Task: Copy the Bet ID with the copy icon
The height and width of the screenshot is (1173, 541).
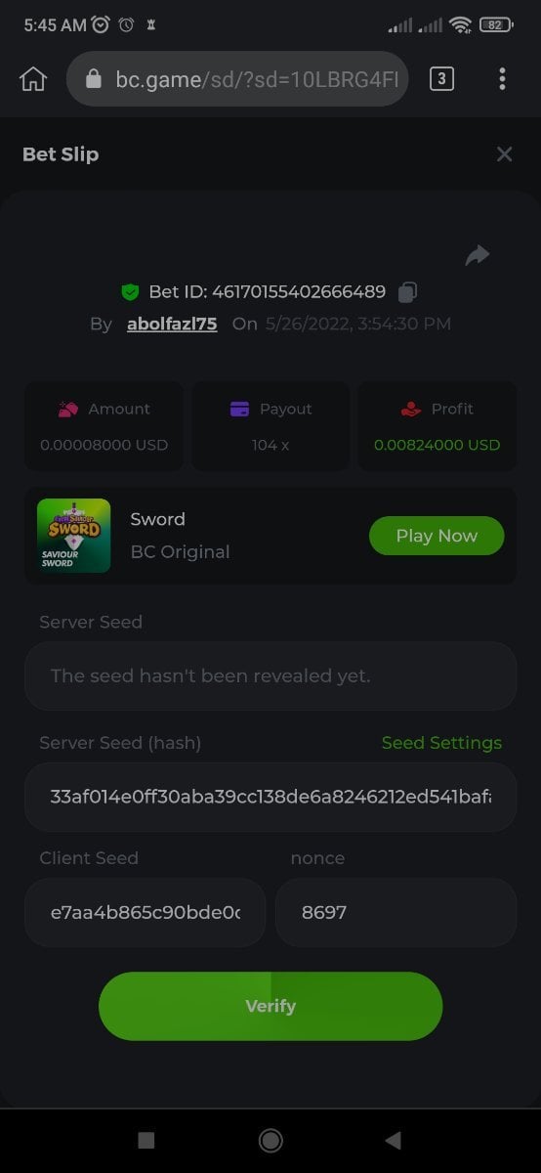Action: coord(408,291)
